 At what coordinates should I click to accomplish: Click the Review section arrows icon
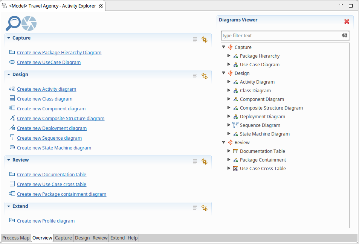[205, 161]
